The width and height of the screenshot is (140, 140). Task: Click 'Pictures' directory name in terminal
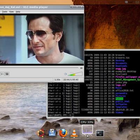click(x=121, y=96)
